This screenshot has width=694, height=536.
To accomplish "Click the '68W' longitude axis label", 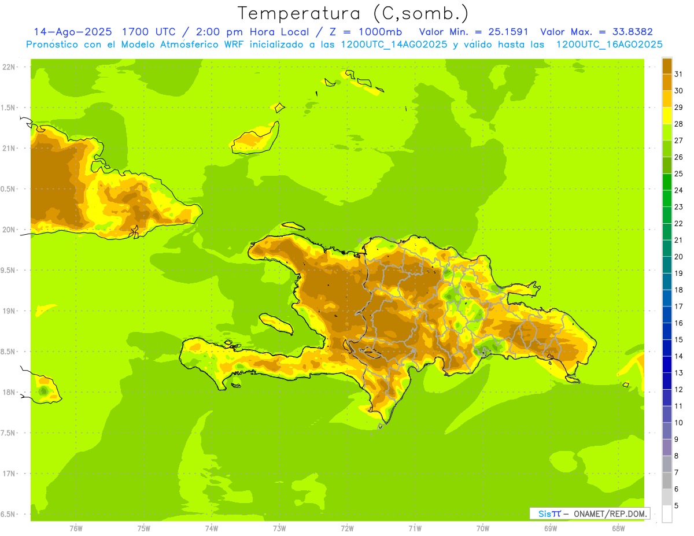I will pyautogui.click(x=618, y=528).
